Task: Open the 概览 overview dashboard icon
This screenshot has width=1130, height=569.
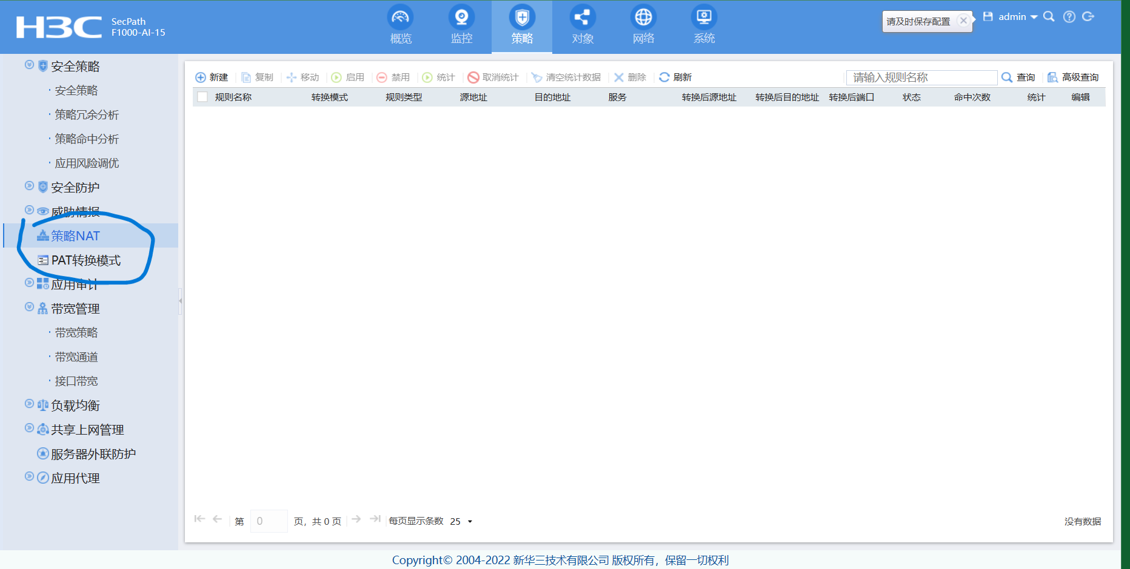Action: point(400,17)
